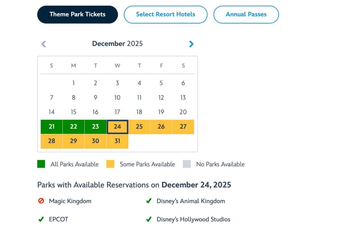Select the Theme Park Tickets button
Viewport: 339px width, 226px height.
77,14
